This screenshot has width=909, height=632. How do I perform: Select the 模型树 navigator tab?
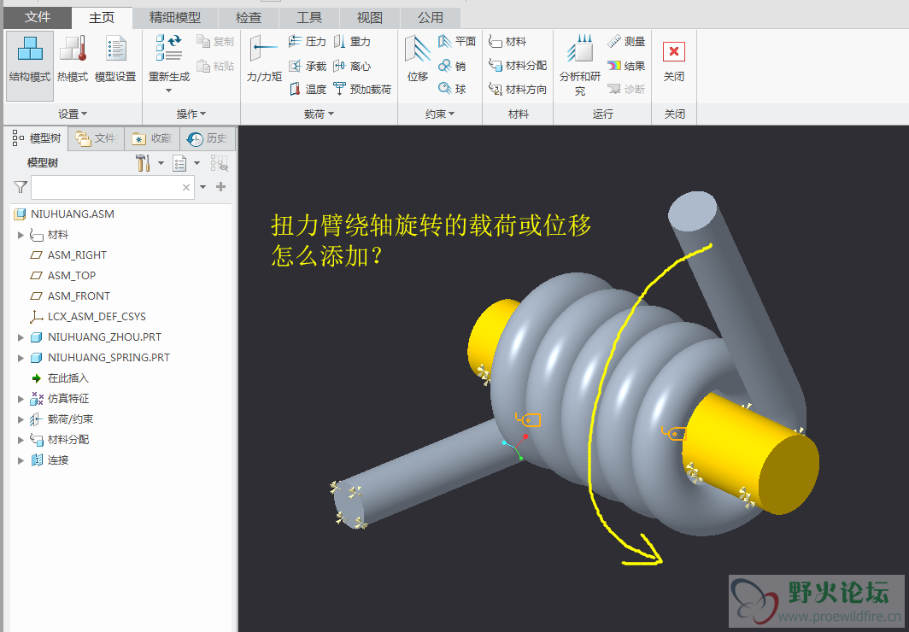point(37,138)
